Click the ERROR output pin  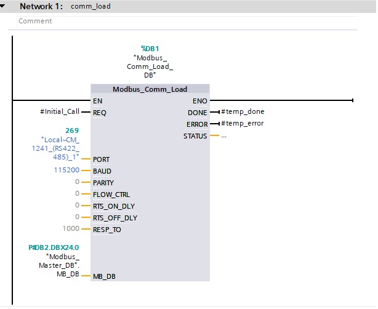click(197, 124)
